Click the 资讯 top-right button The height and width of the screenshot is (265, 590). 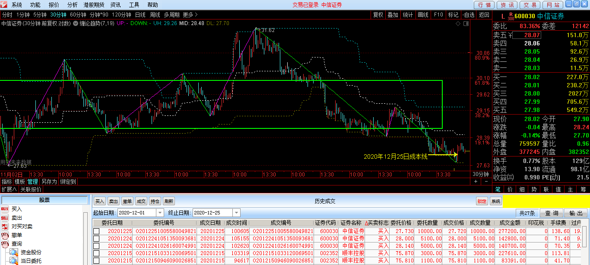click(x=507, y=5)
